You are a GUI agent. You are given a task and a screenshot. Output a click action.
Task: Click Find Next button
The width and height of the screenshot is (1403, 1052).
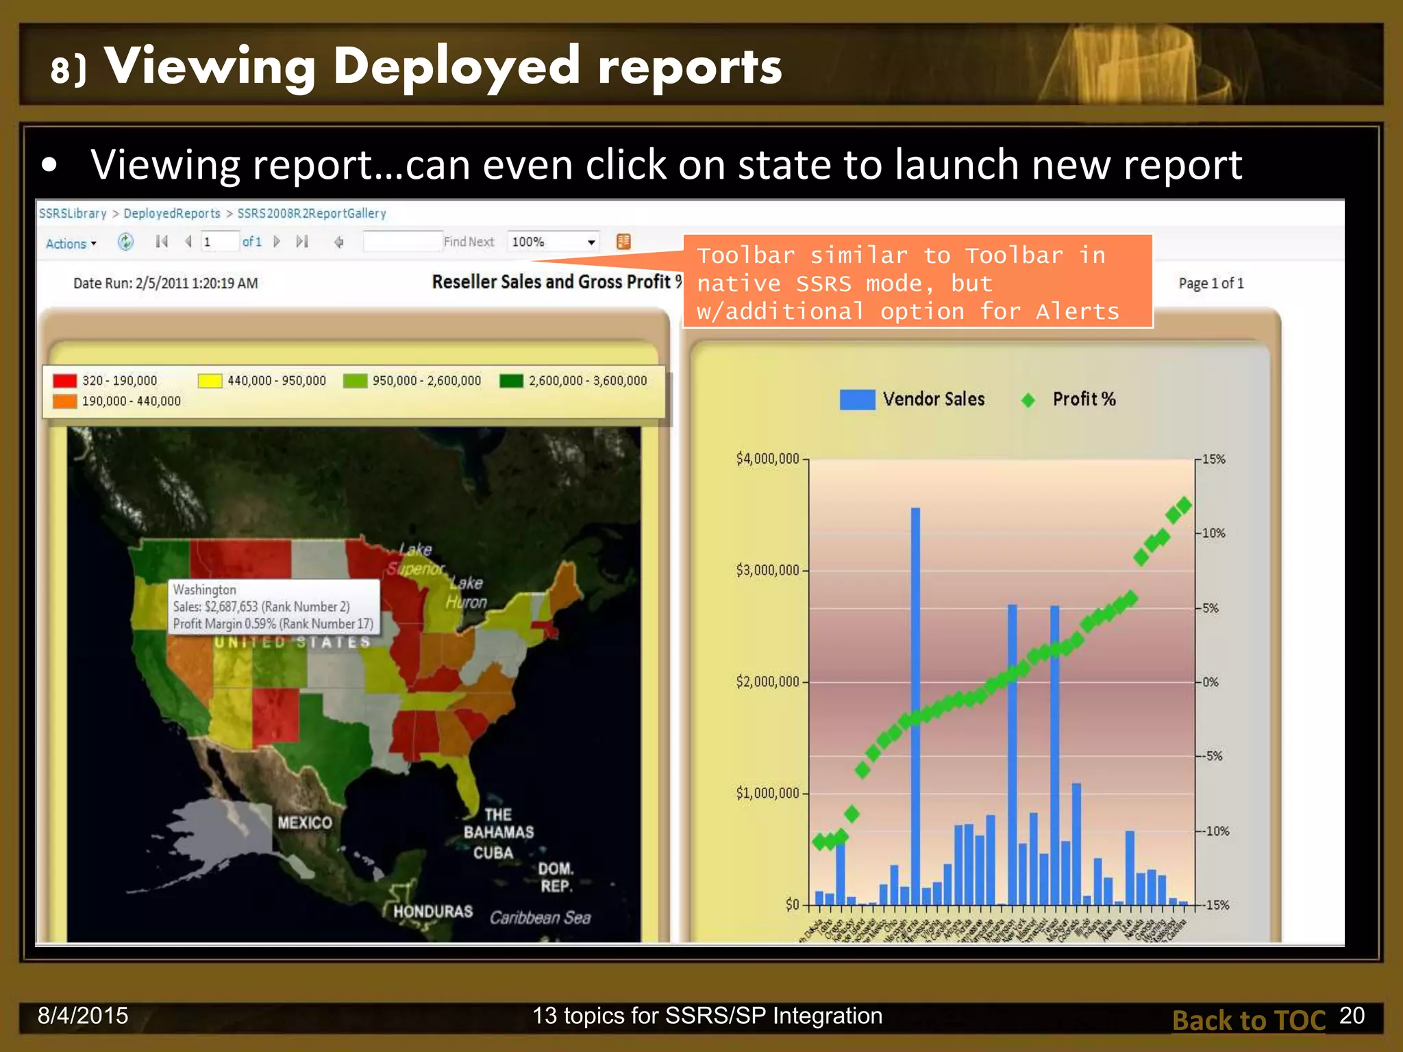[469, 242]
